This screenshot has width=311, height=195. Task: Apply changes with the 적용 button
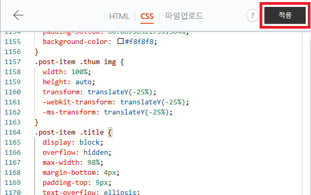point(285,15)
